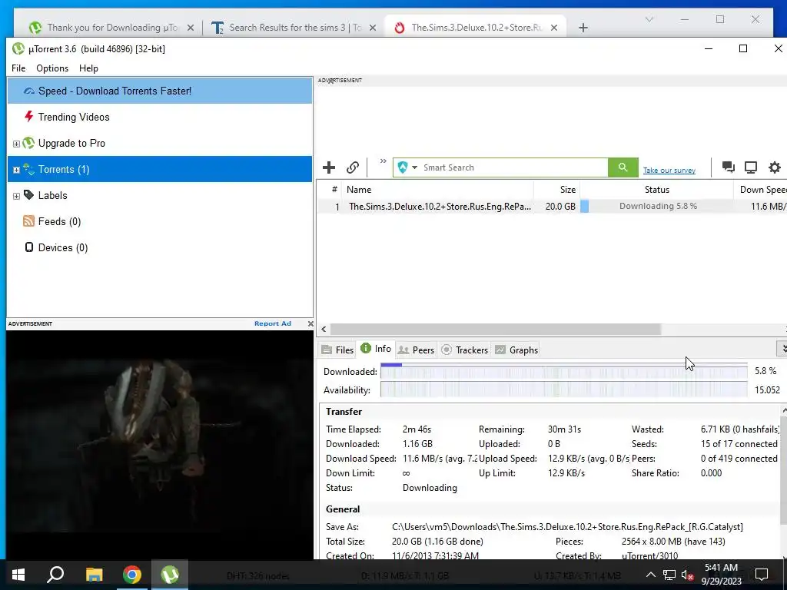The width and height of the screenshot is (787, 590).
Task: Close the Thank you for Downloading Chrome tab
Action: click(x=191, y=28)
